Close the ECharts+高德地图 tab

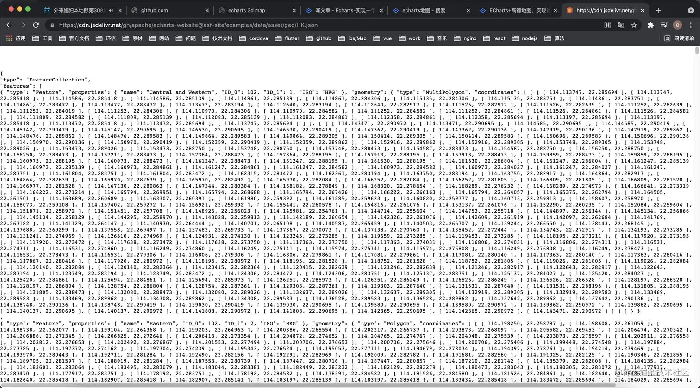tap(555, 10)
